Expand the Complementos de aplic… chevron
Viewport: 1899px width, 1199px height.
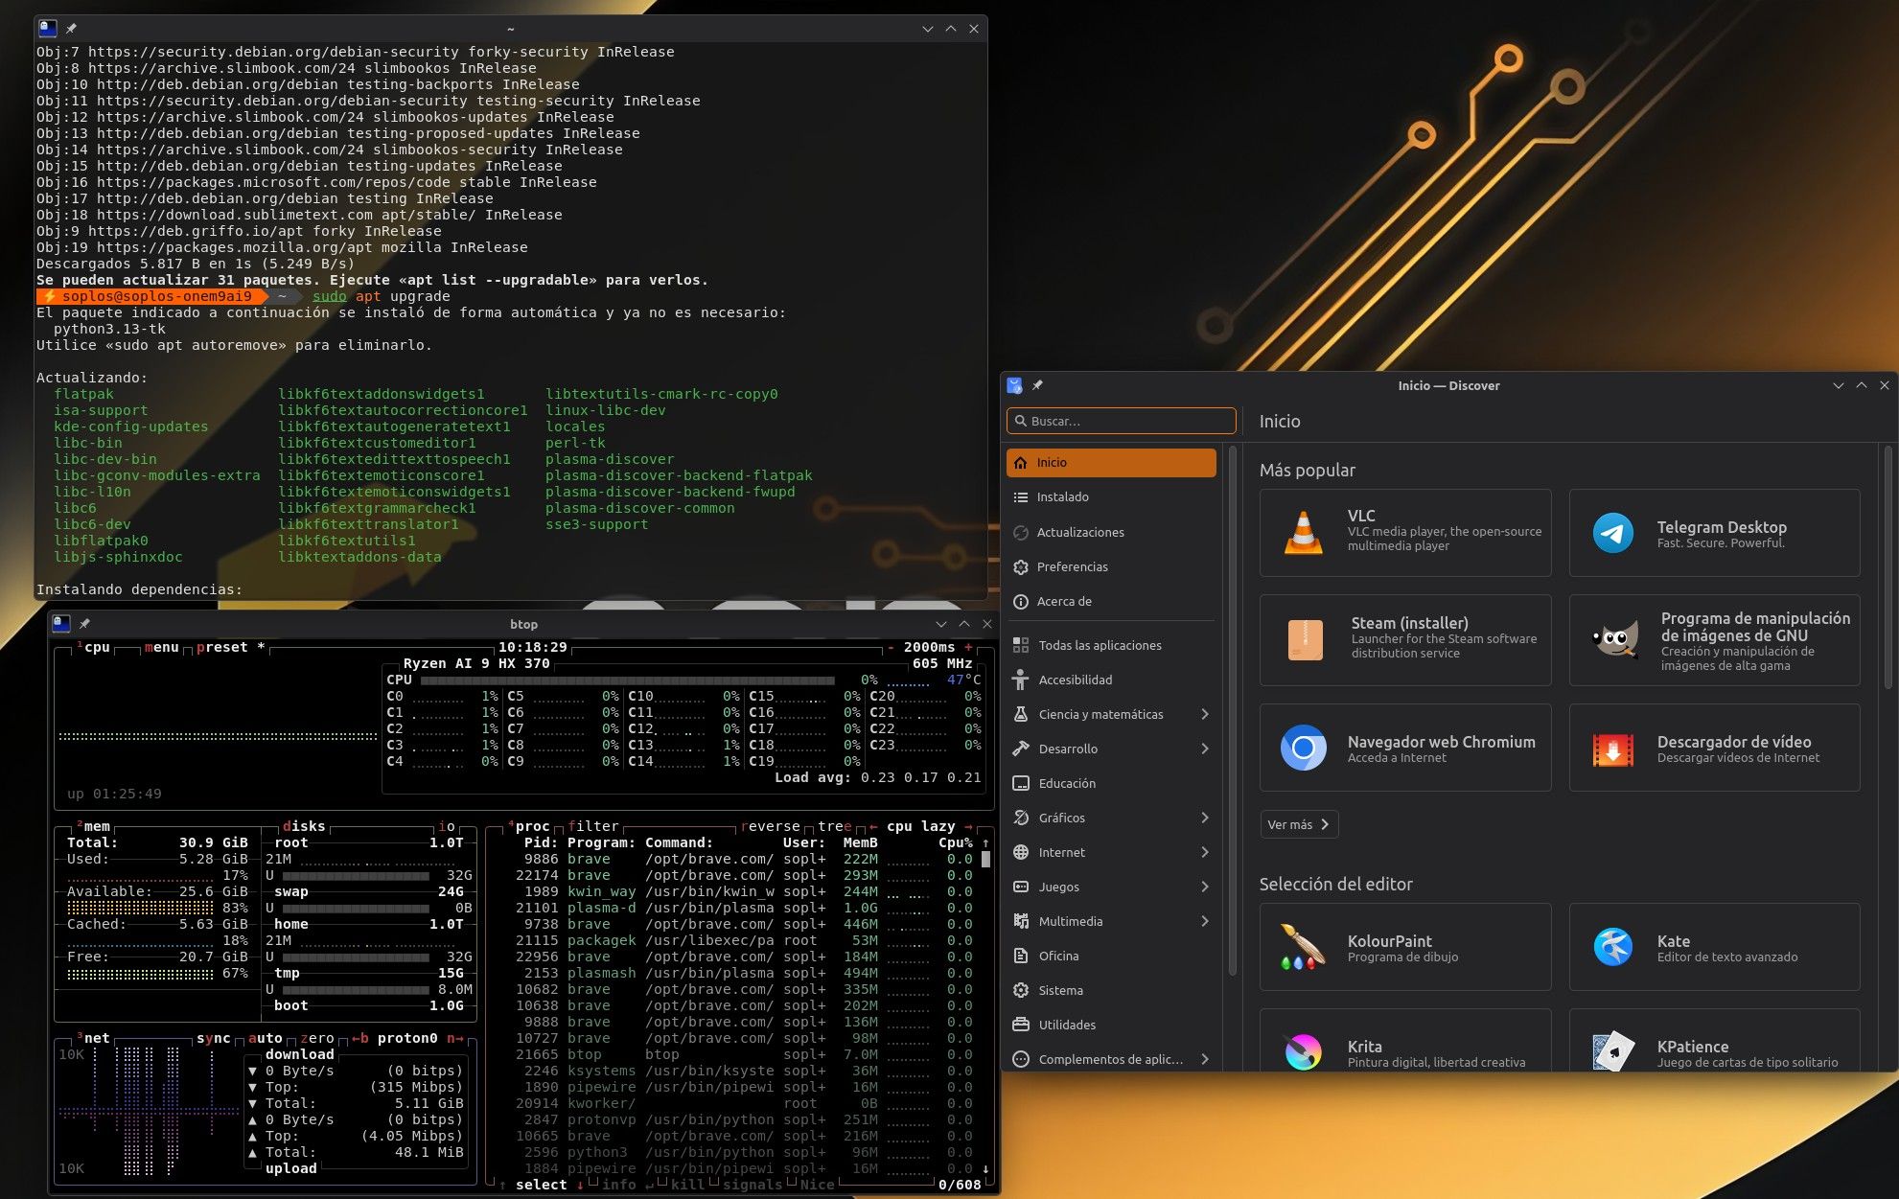(1205, 1059)
